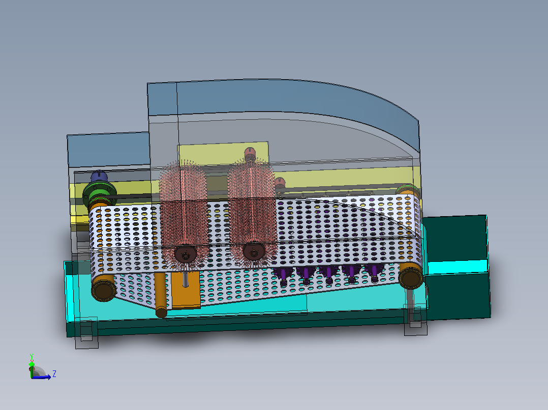Select the blue coupling above green flange
548x410 pixels.
[99, 176]
